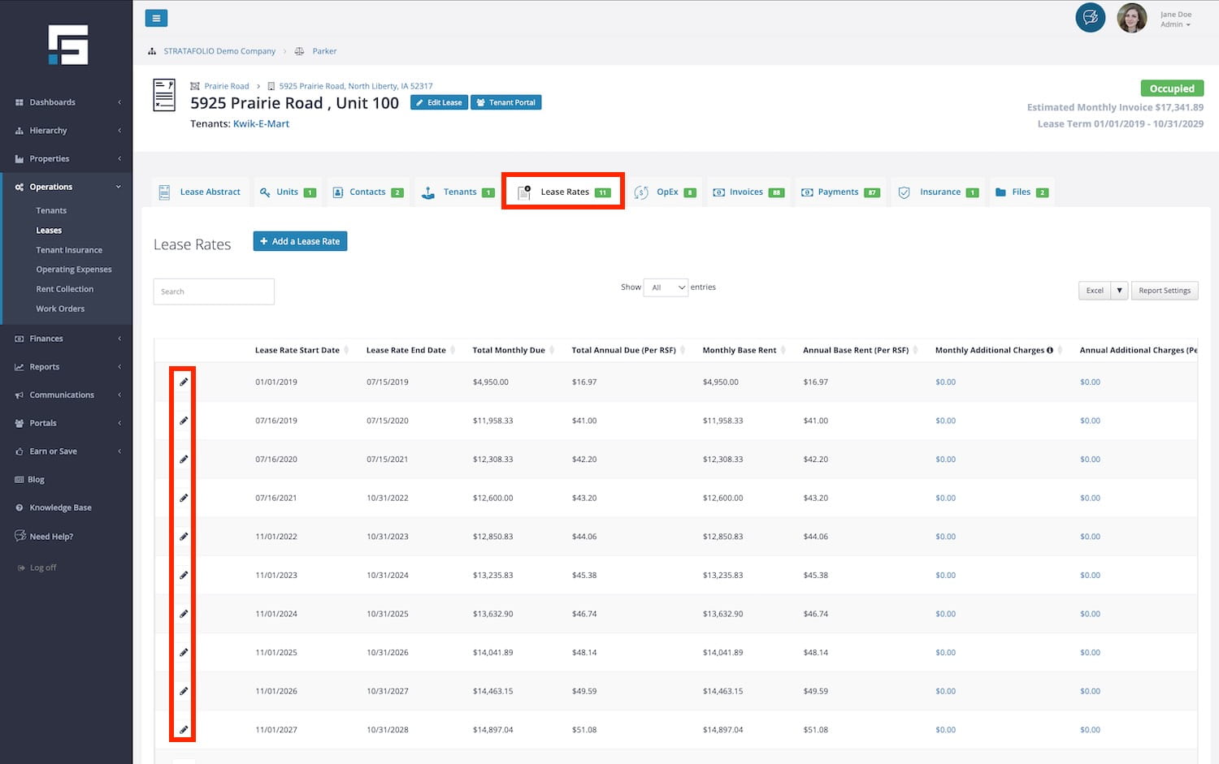Expand the Excel export dropdown arrow
1219x764 pixels.
(x=1119, y=291)
